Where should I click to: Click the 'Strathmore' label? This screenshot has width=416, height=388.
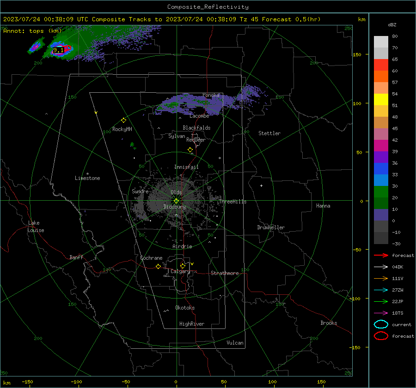pyautogui.click(x=225, y=273)
